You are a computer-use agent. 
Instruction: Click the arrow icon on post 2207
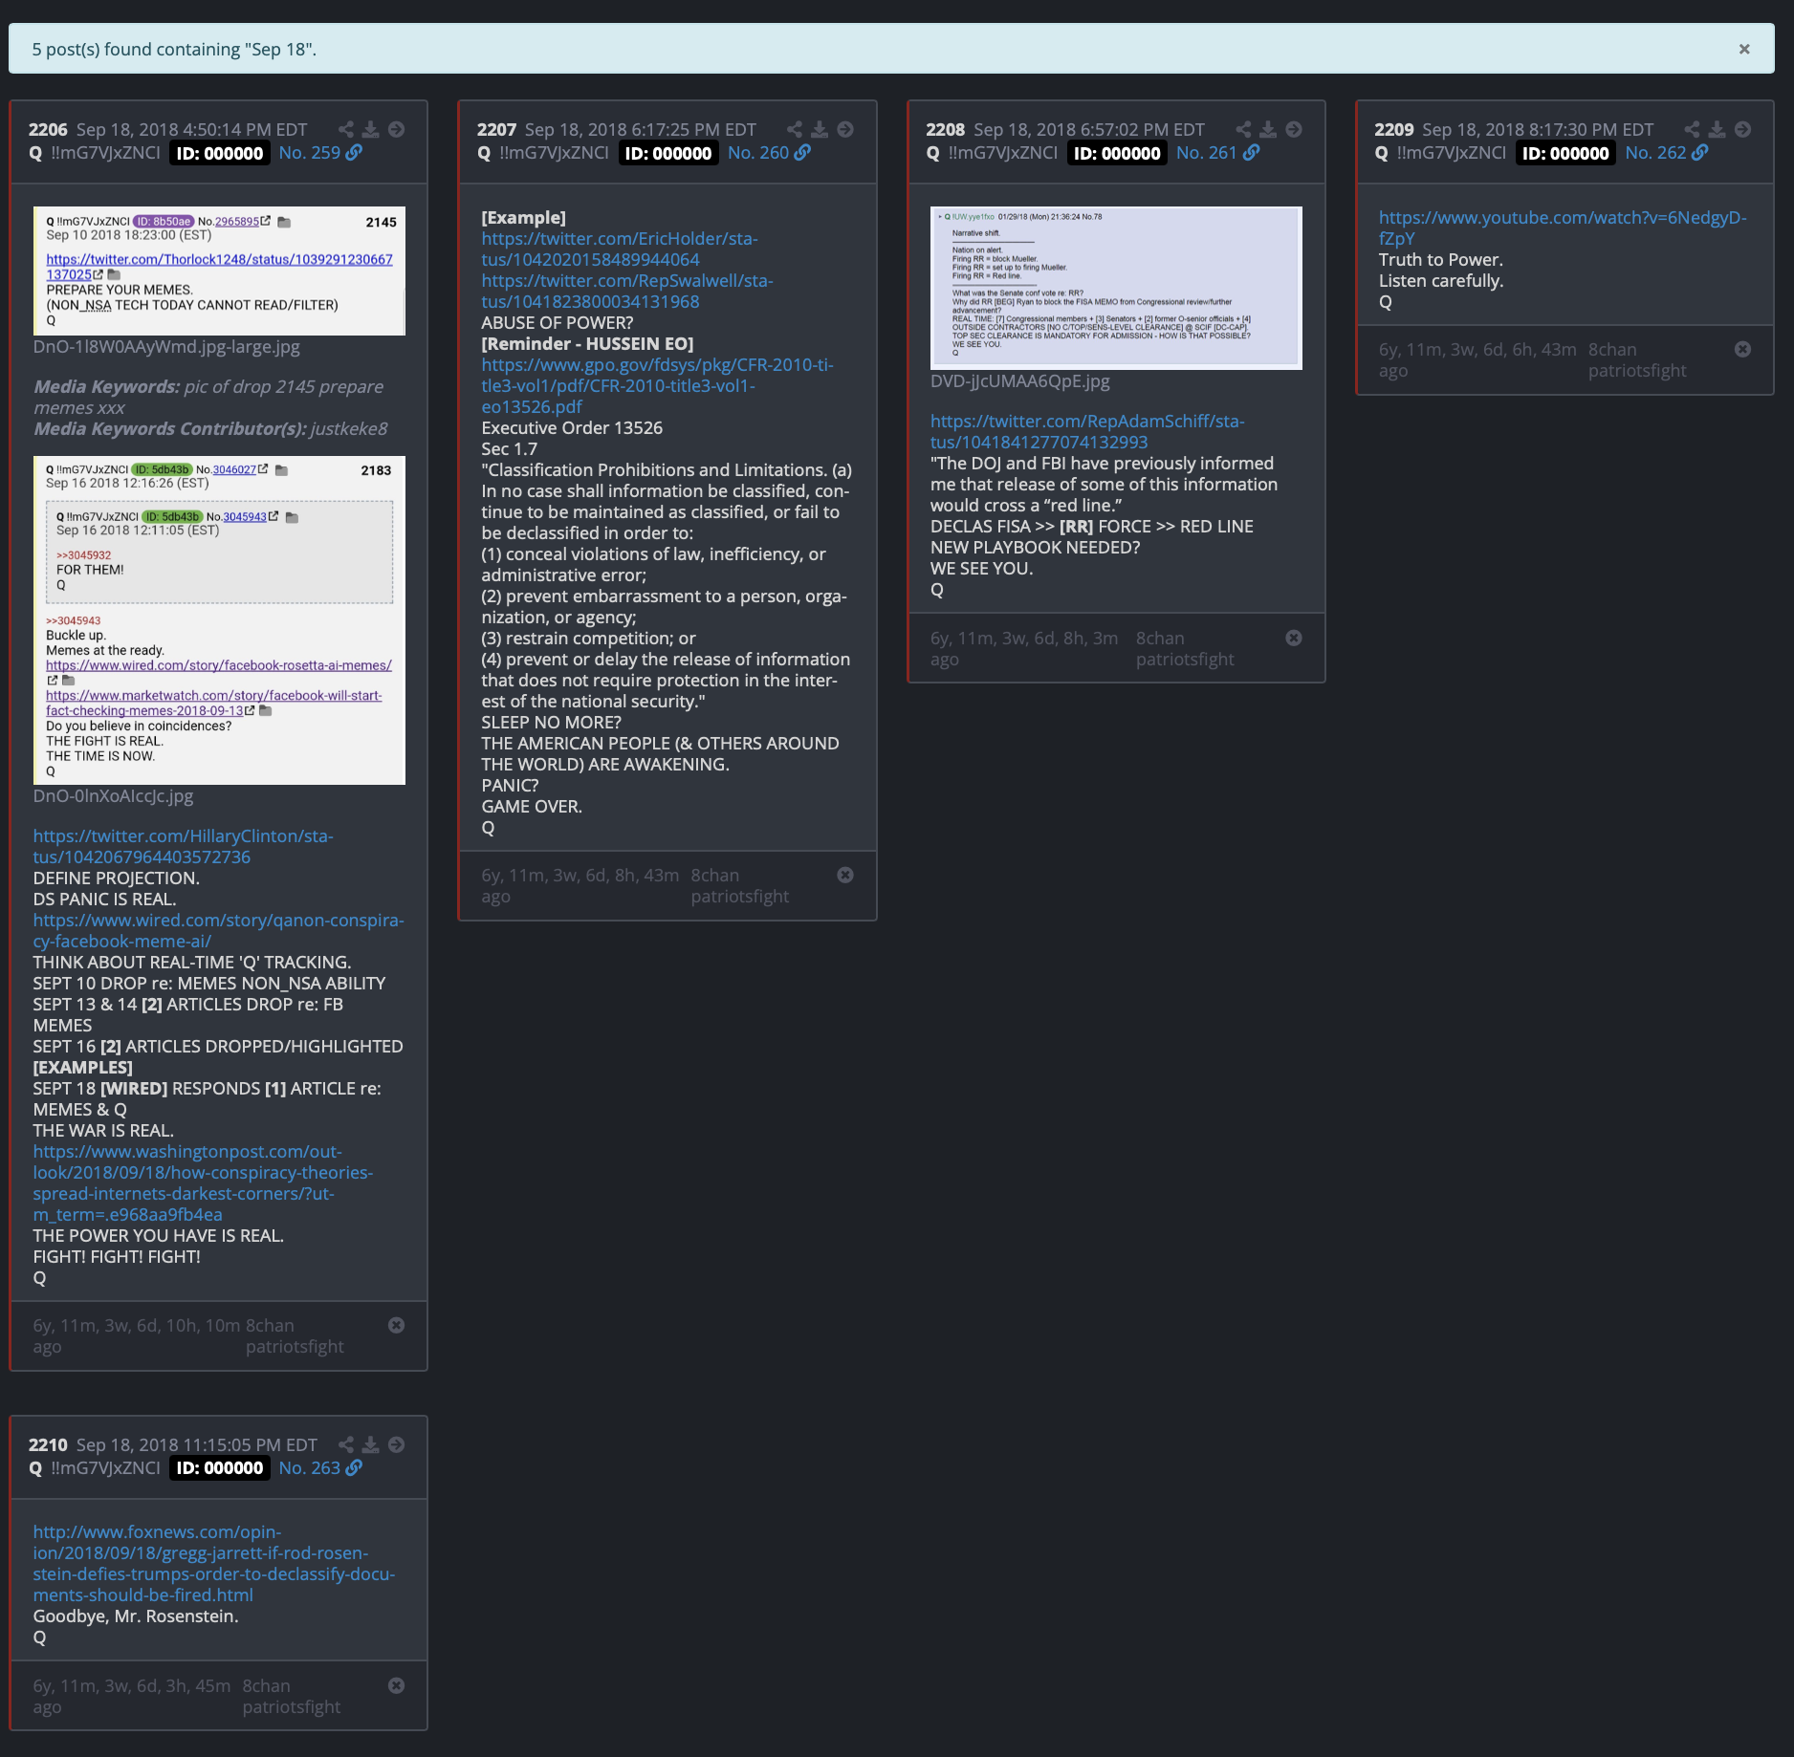(x=845, y=129)
